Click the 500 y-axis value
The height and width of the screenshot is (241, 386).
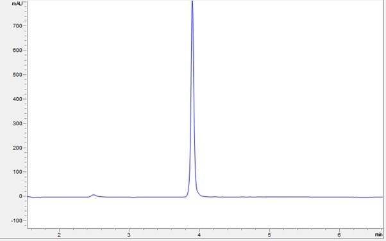coord(17,75)
